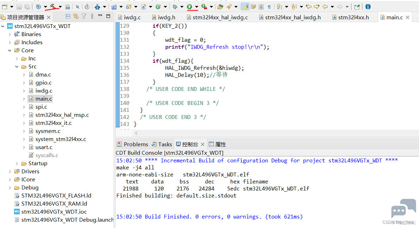Click the editor horizontal scrollbar left arrow
Image resolution: width=419 pixels, height=228 pixels.
136,133
